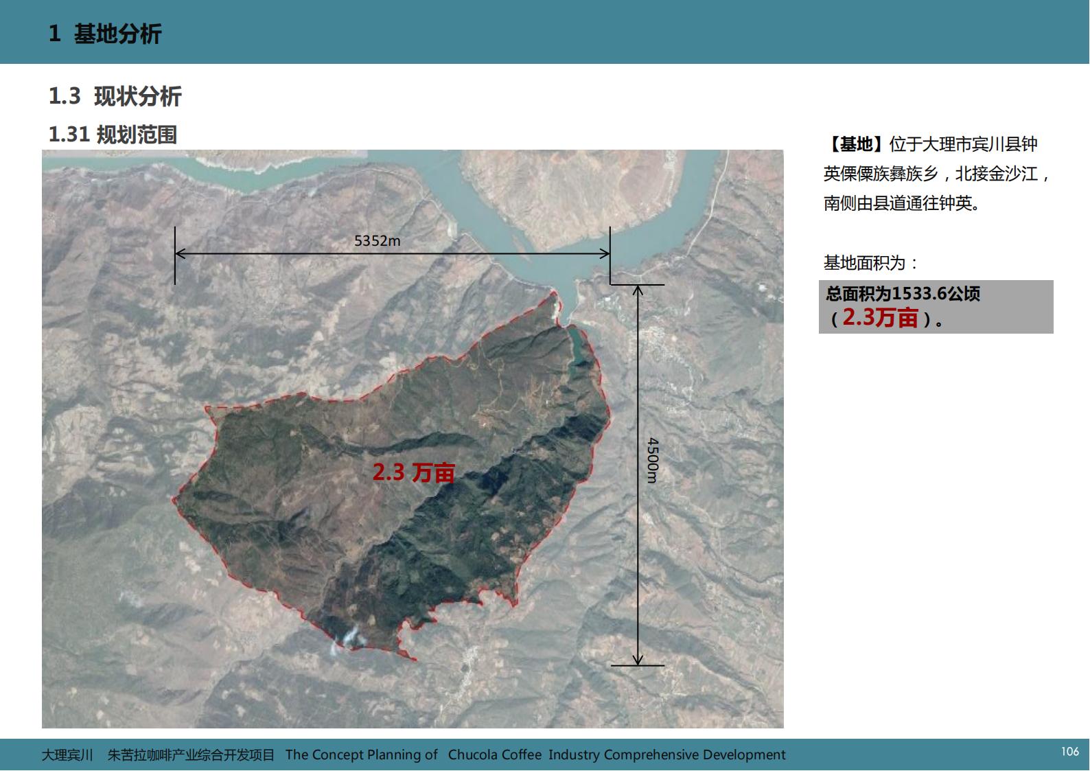Click the red '2.3万亩' in gray box
The width and height of the screenshot is (1090, 771).
tap(880, 318)
